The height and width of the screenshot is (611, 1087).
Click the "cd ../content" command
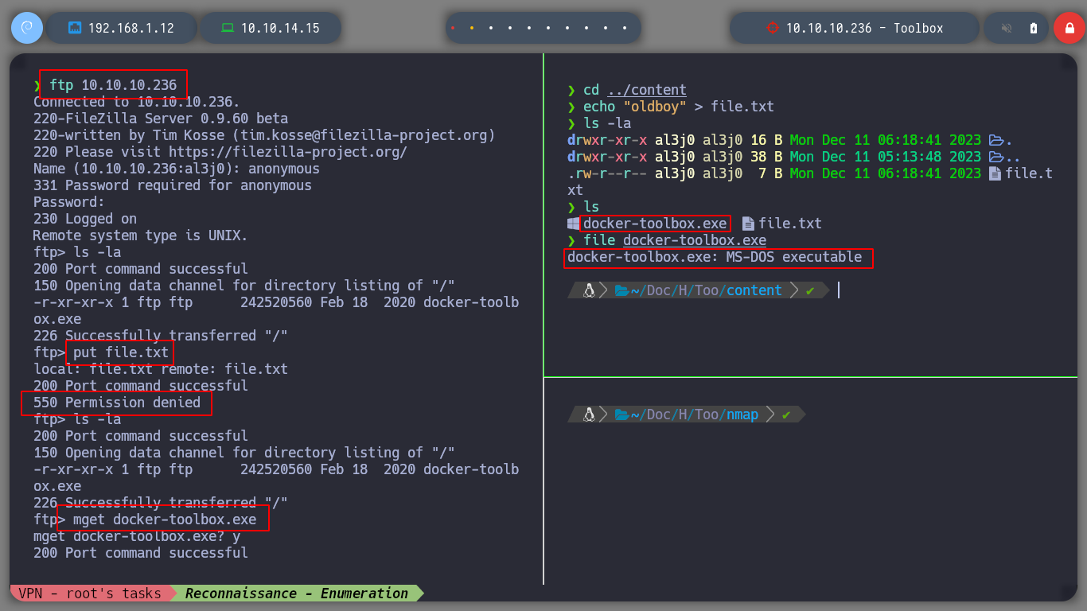pos(635,90)
